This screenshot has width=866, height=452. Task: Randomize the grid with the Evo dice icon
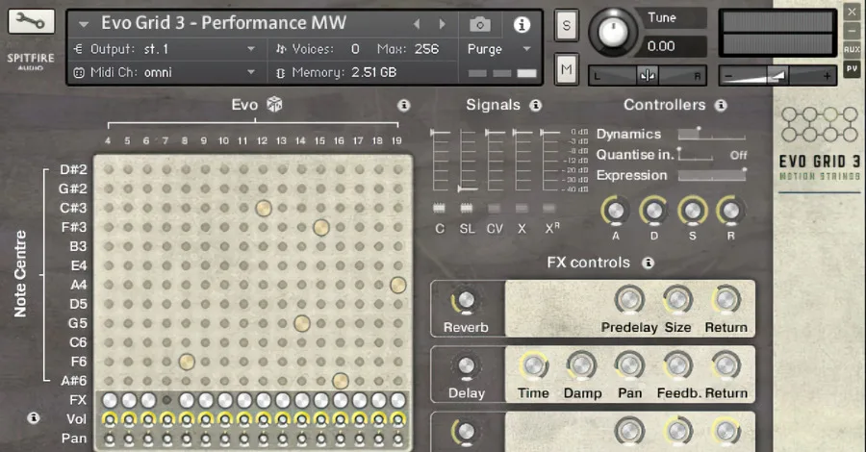point(274,104)
